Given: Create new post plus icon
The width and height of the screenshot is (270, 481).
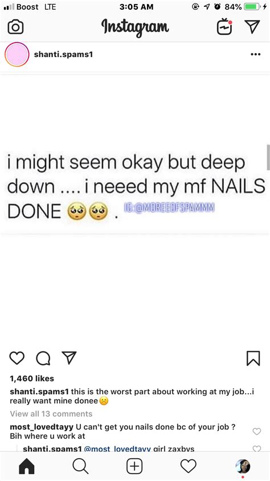Looking at the screenshot, I should (x=134, y=467).
